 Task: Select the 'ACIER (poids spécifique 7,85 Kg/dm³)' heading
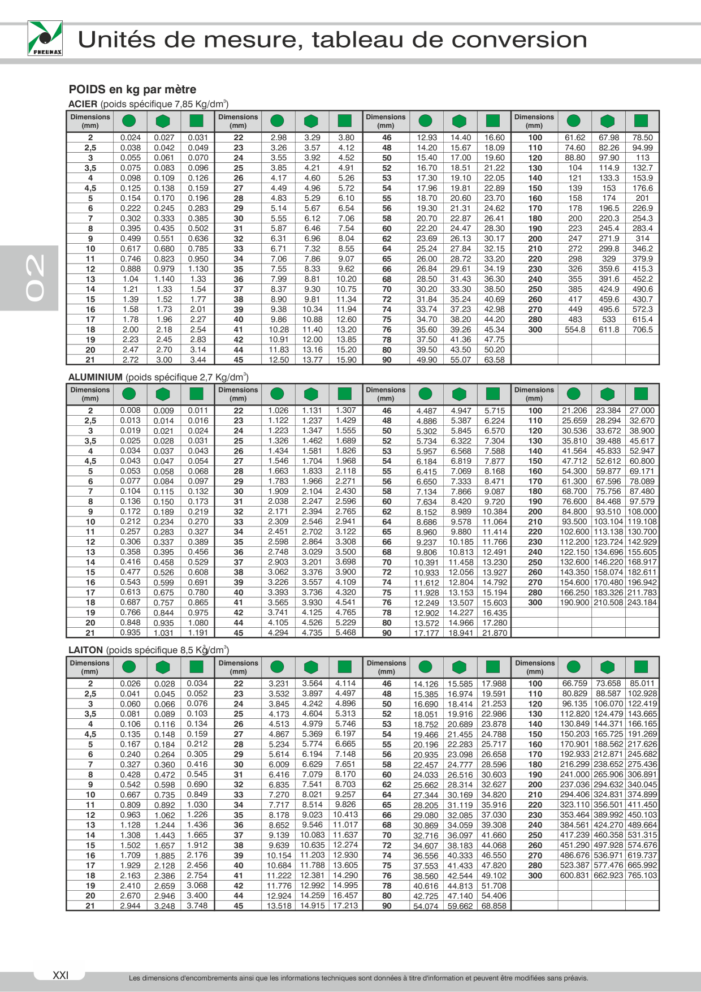pos(148,104)
